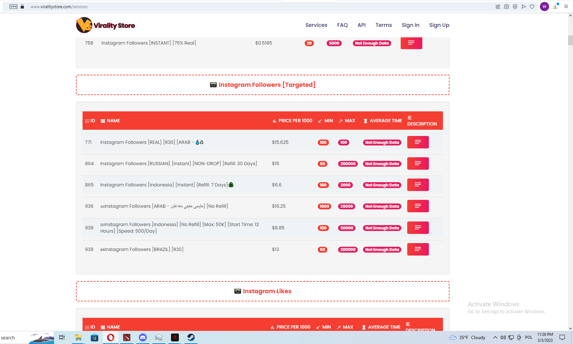Click the weather 35°F Cloudy widget
573x344 pixels.
click(467, 337)
